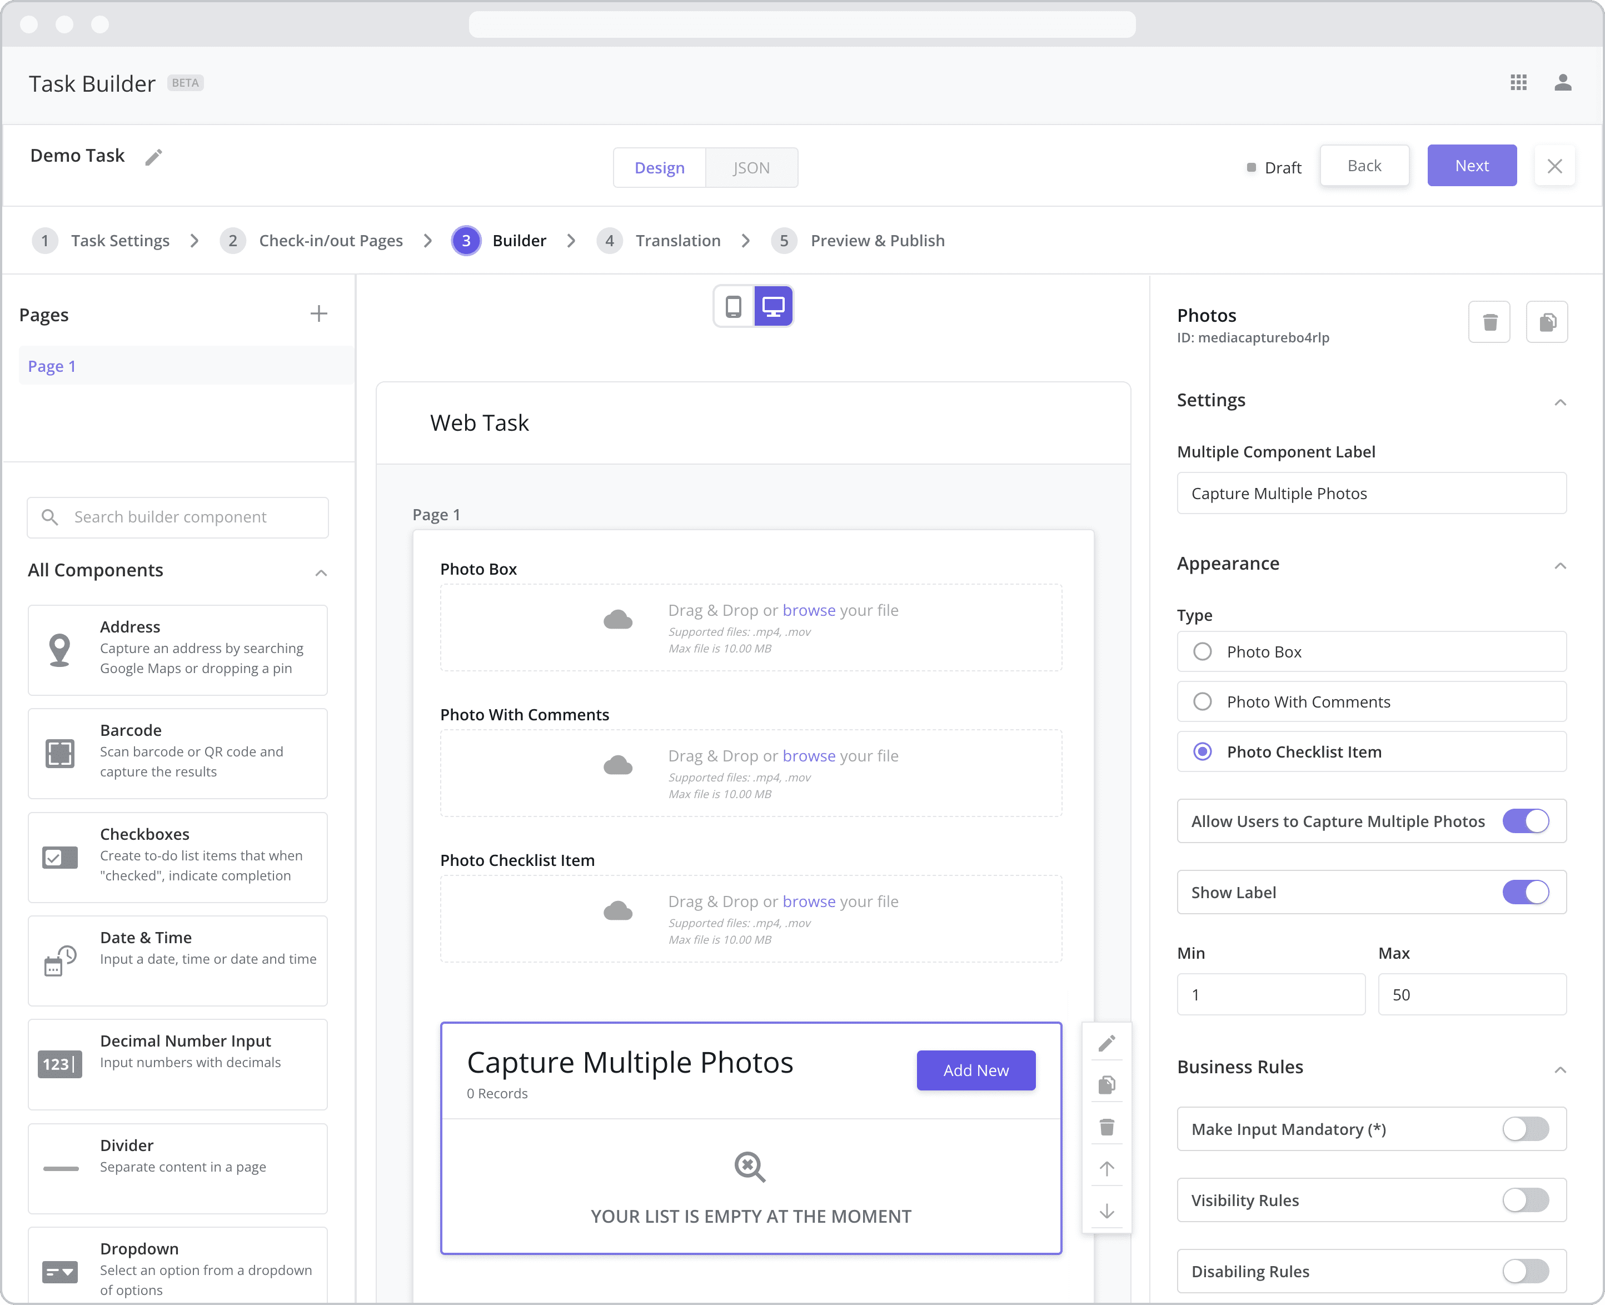
Task: Go to step 1 Task Settings
Action: click(x=101, y=241)
